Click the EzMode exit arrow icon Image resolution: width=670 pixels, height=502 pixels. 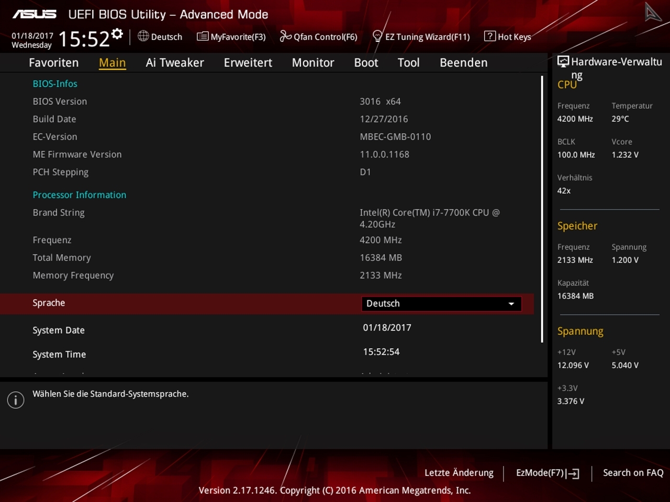coord(573,474)
